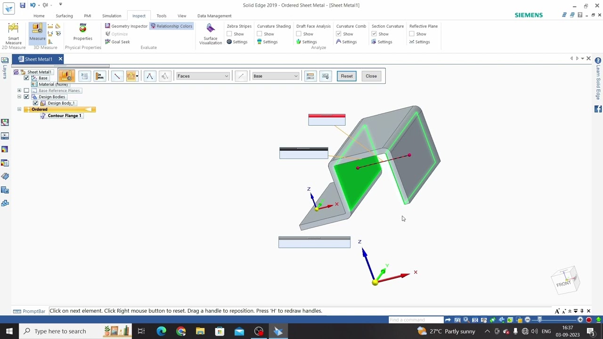Open the Properties physical properties tool

point(82,32)
